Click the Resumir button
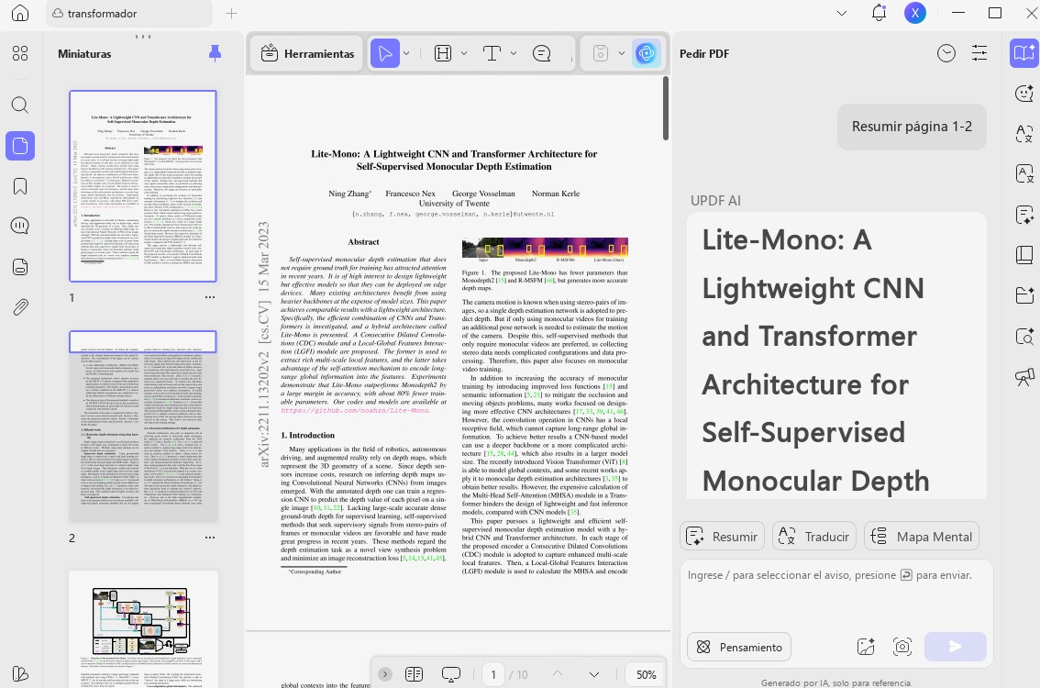The image size is (1040, 688). click(x=723, y=536)
